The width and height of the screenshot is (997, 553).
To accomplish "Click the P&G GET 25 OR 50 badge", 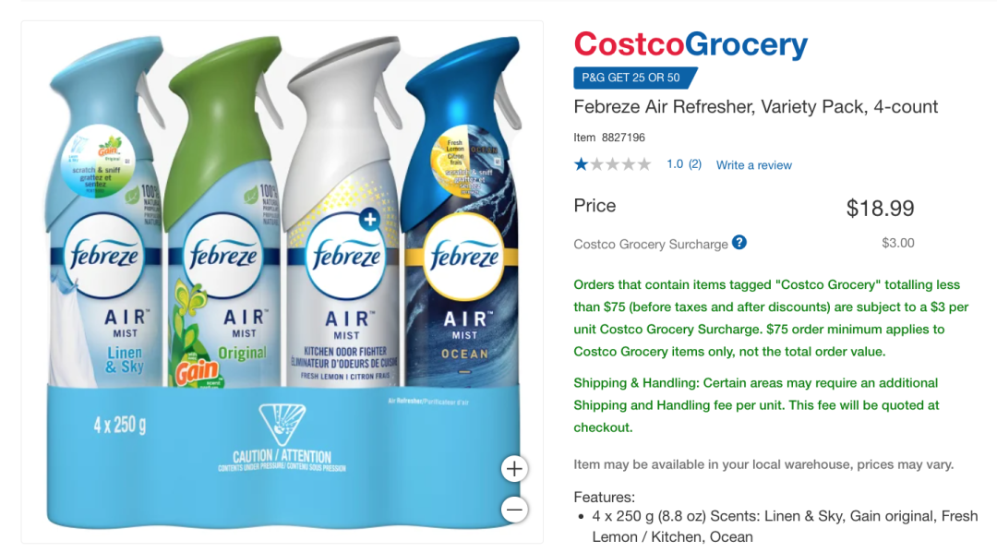I will pyautogui.click(x=634, y=78).
